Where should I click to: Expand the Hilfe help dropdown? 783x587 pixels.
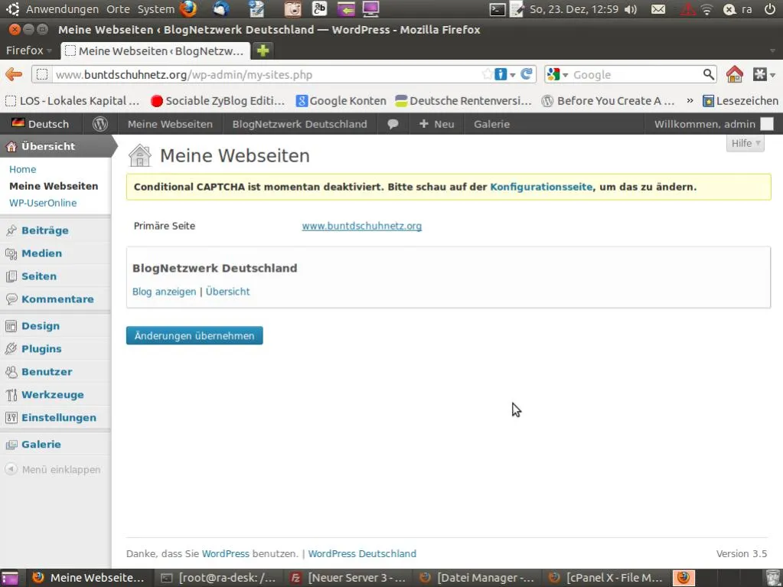pos(745,143)
